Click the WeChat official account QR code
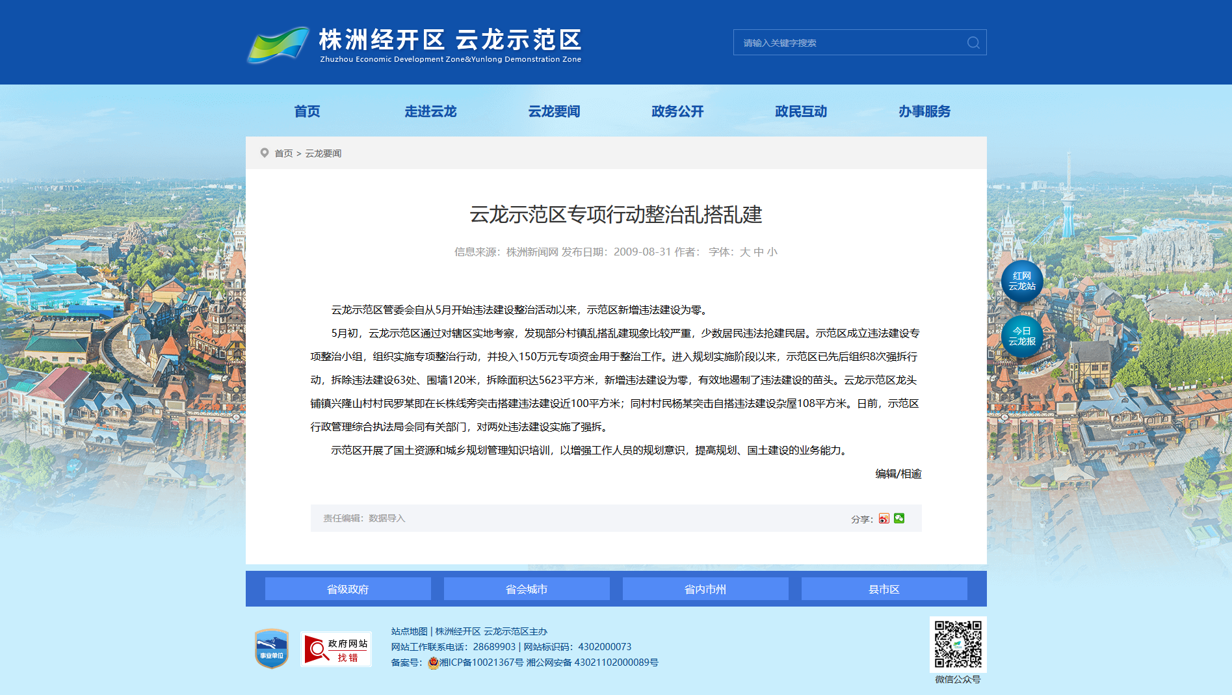This screenshot has width=1232, height=695. [x=958, y=644]
